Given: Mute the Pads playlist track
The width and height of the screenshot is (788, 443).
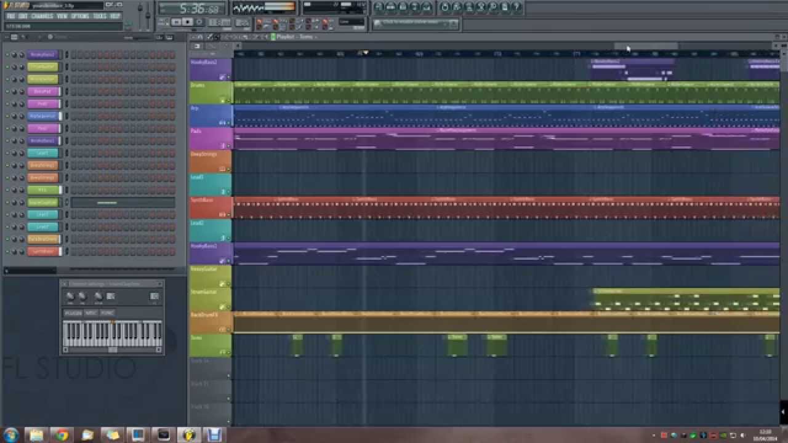Looking at the screenshot, I should pyautogui.click(x=229, y=146).
